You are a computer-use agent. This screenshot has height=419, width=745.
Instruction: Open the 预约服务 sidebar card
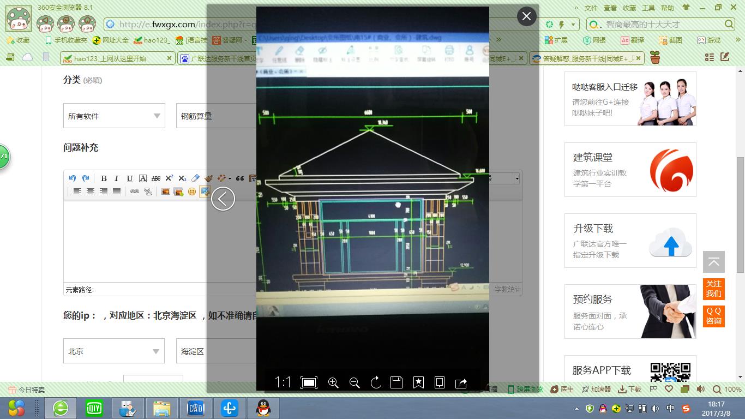(x=630, y=312)
